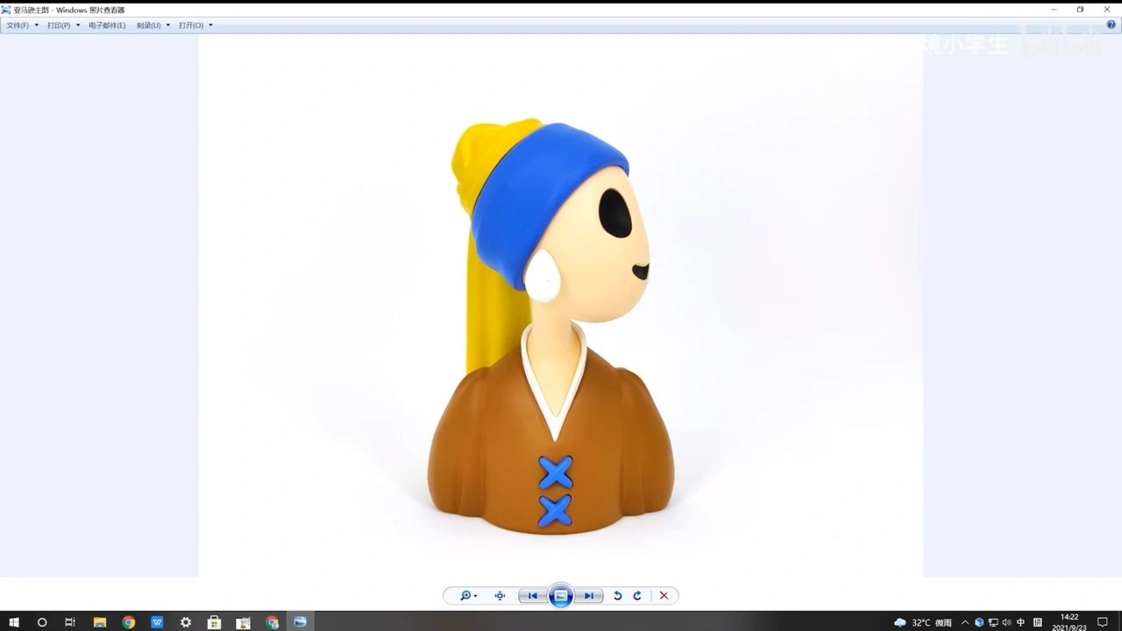Click the blue cube tray icon

(979, 622)
